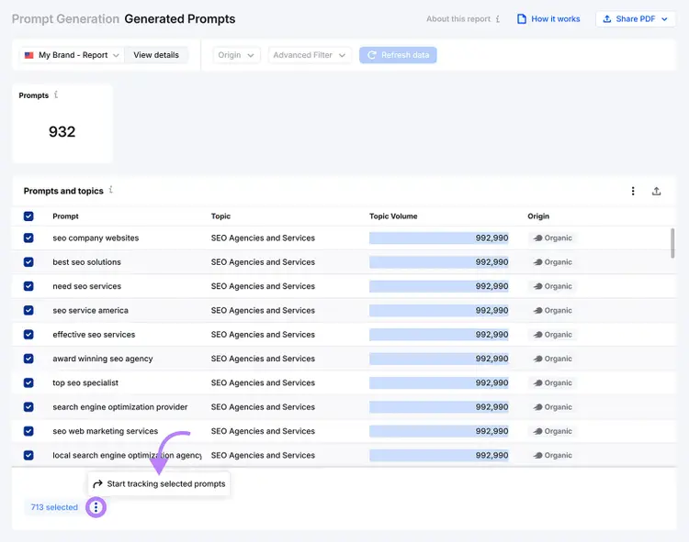
Task: Sort by the Topic column header
Action: (x=220, y=216)
